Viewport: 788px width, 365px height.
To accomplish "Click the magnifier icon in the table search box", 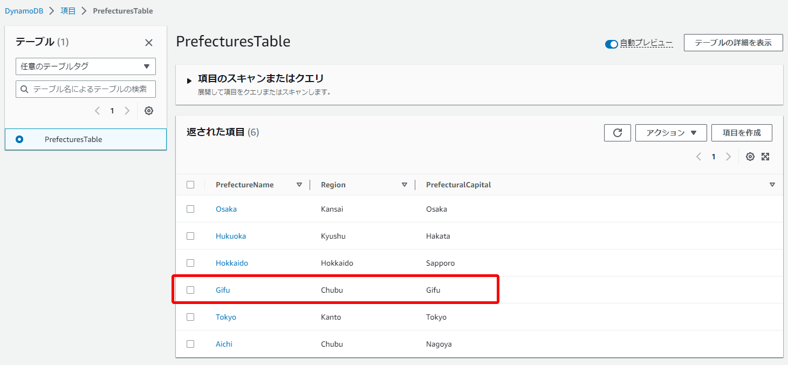I will [24, 89].
